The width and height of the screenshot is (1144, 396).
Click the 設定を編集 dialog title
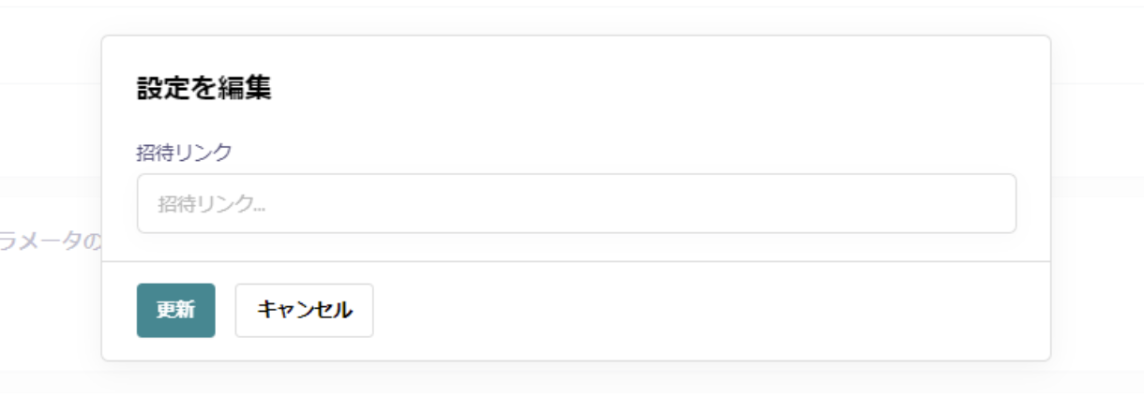[203, 89]
